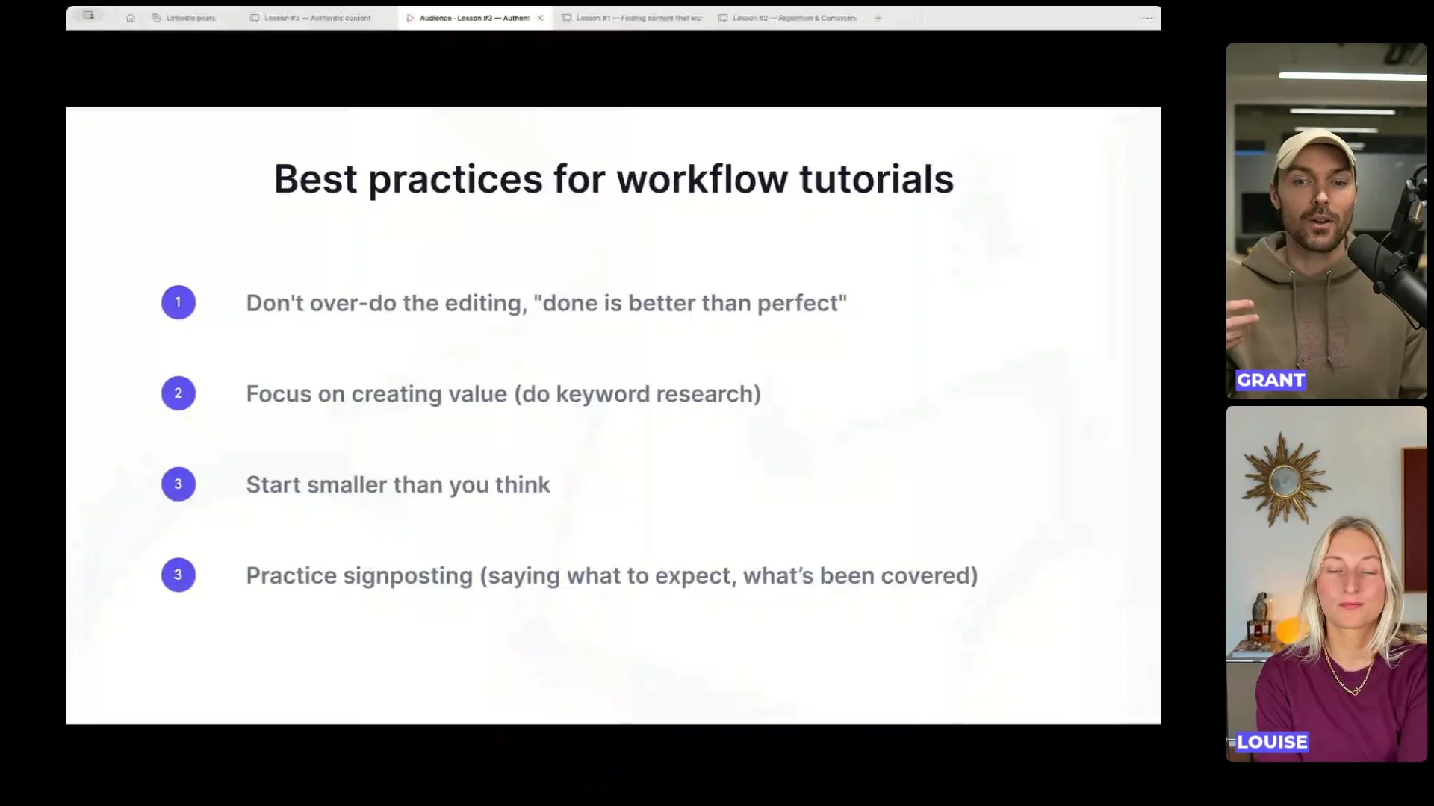This screenshot has height=806, width=1434.
Task: Click numbered bullet 1 circle
Action: 178,302
